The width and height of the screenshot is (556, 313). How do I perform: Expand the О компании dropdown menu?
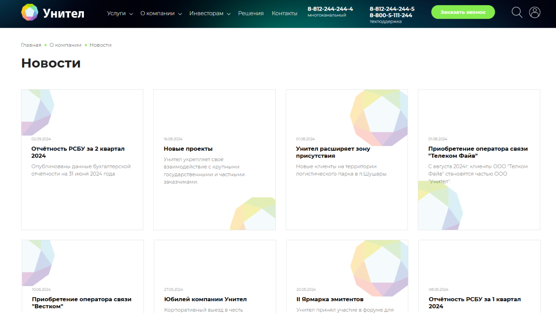pos(160,13)
